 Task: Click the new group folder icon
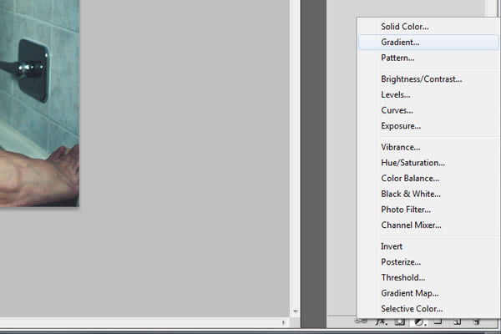(439, 321)
